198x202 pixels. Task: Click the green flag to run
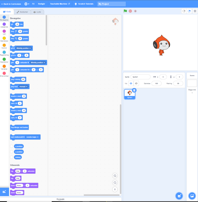pos(125,11)
